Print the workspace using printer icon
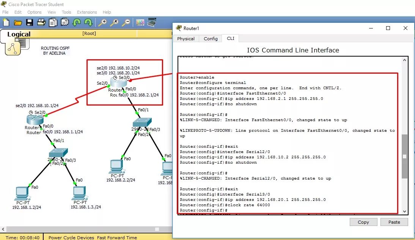The height and width of the screenshot is (240, 415). click(41, 22)
